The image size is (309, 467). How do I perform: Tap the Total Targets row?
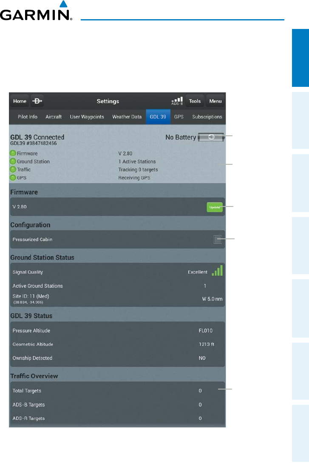tap(117, 391)
